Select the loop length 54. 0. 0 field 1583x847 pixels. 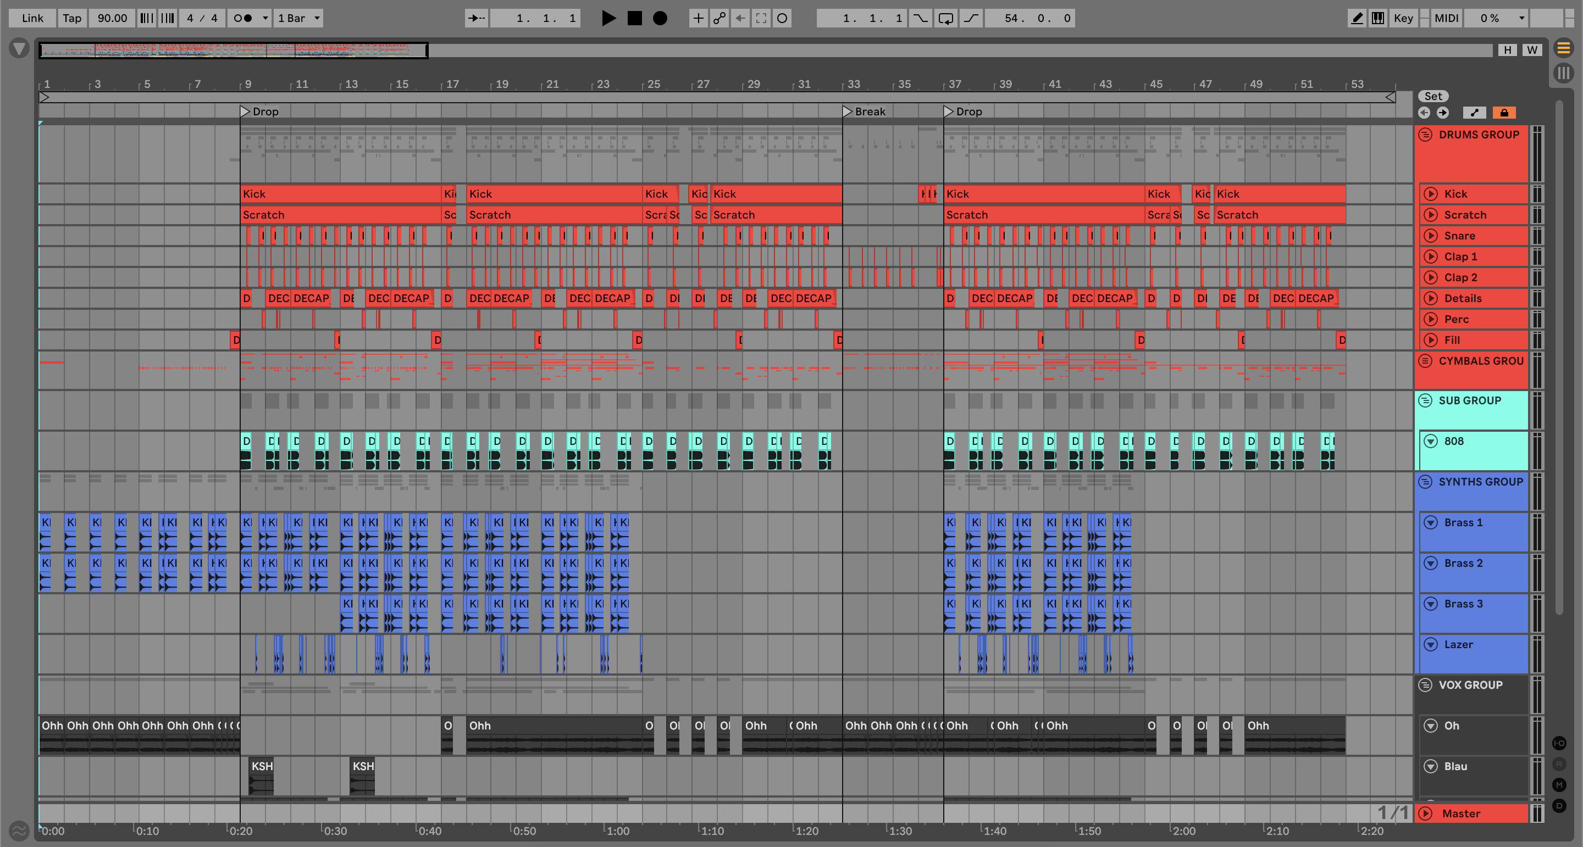click(1031, 19)
